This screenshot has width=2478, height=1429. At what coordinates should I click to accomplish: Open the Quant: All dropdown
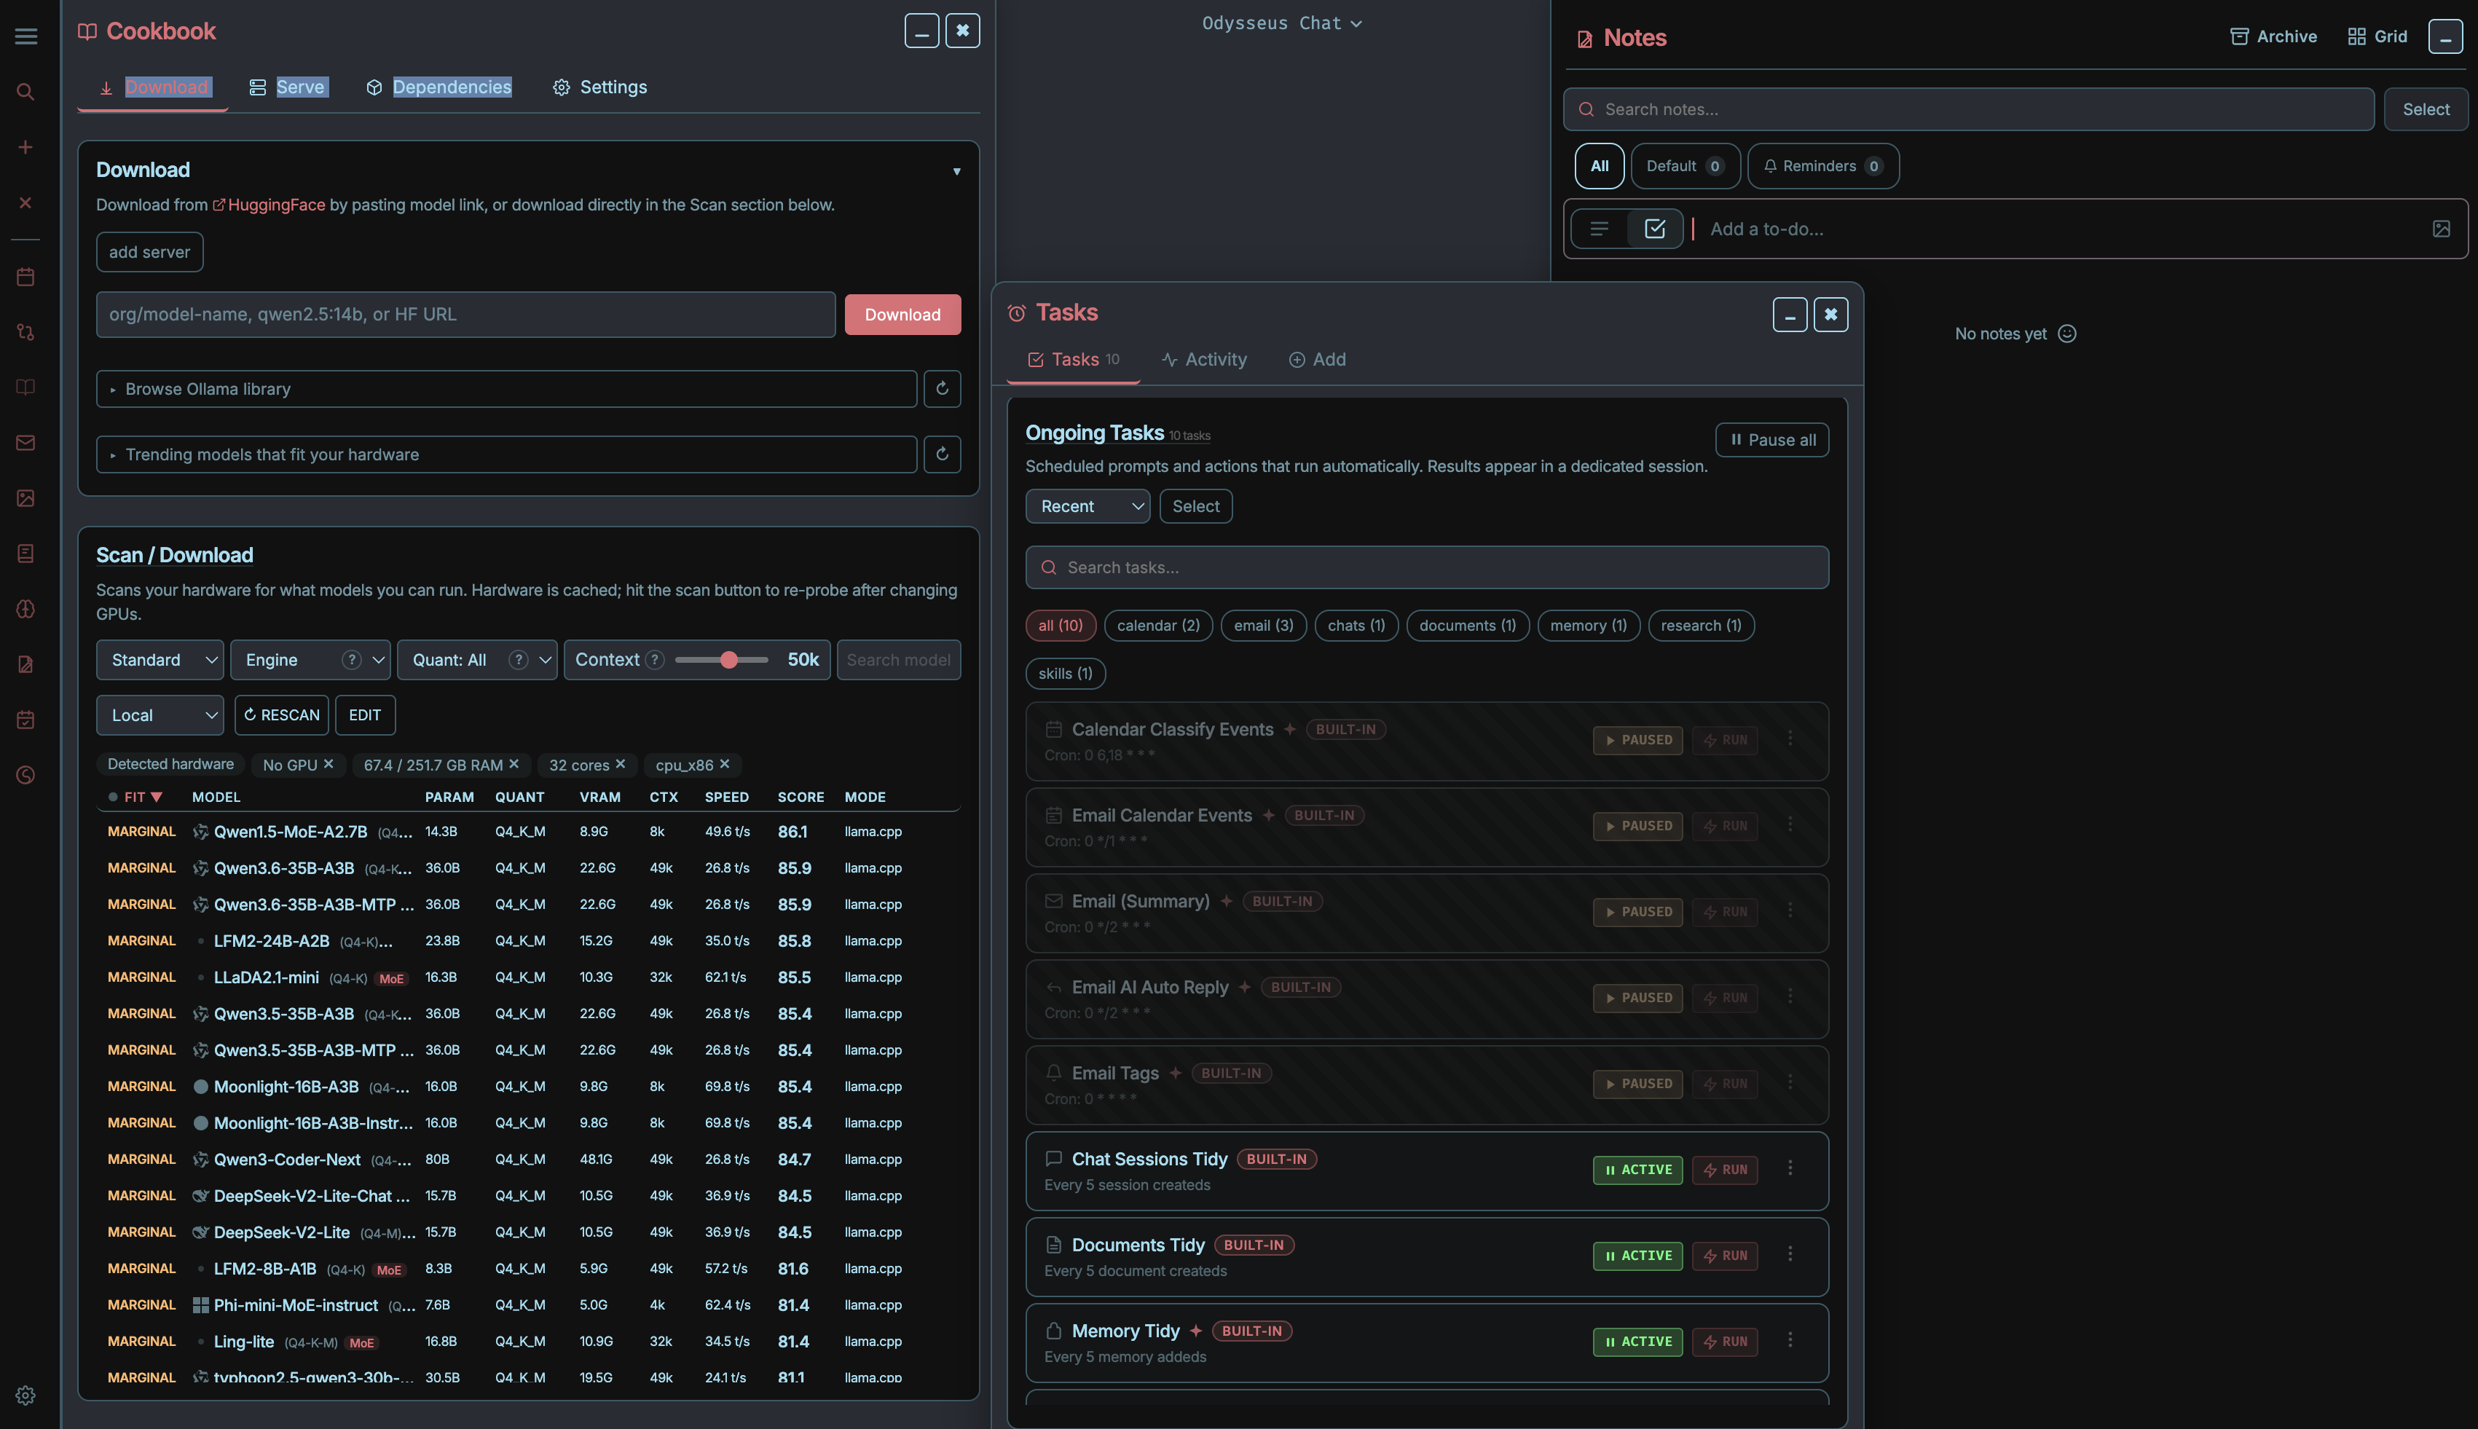[x=477, y=661]
